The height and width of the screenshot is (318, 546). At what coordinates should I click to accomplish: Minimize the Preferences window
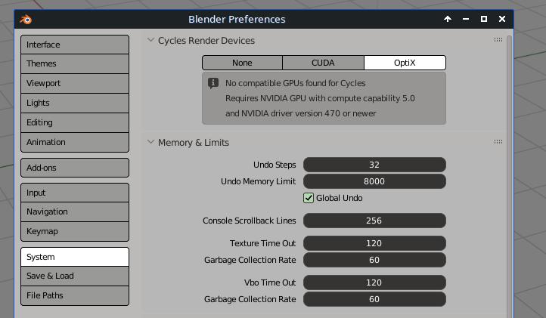pos(466,19)
